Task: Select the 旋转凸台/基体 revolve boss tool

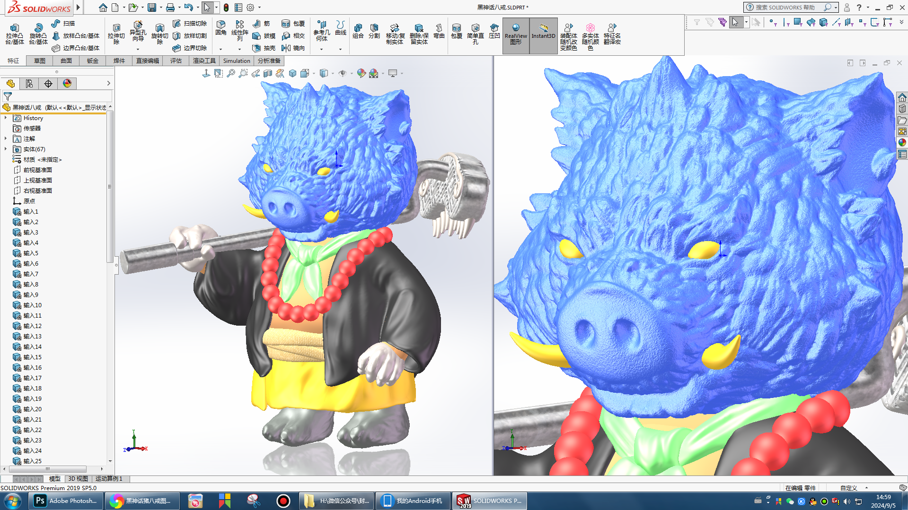Action: [38, 34]
